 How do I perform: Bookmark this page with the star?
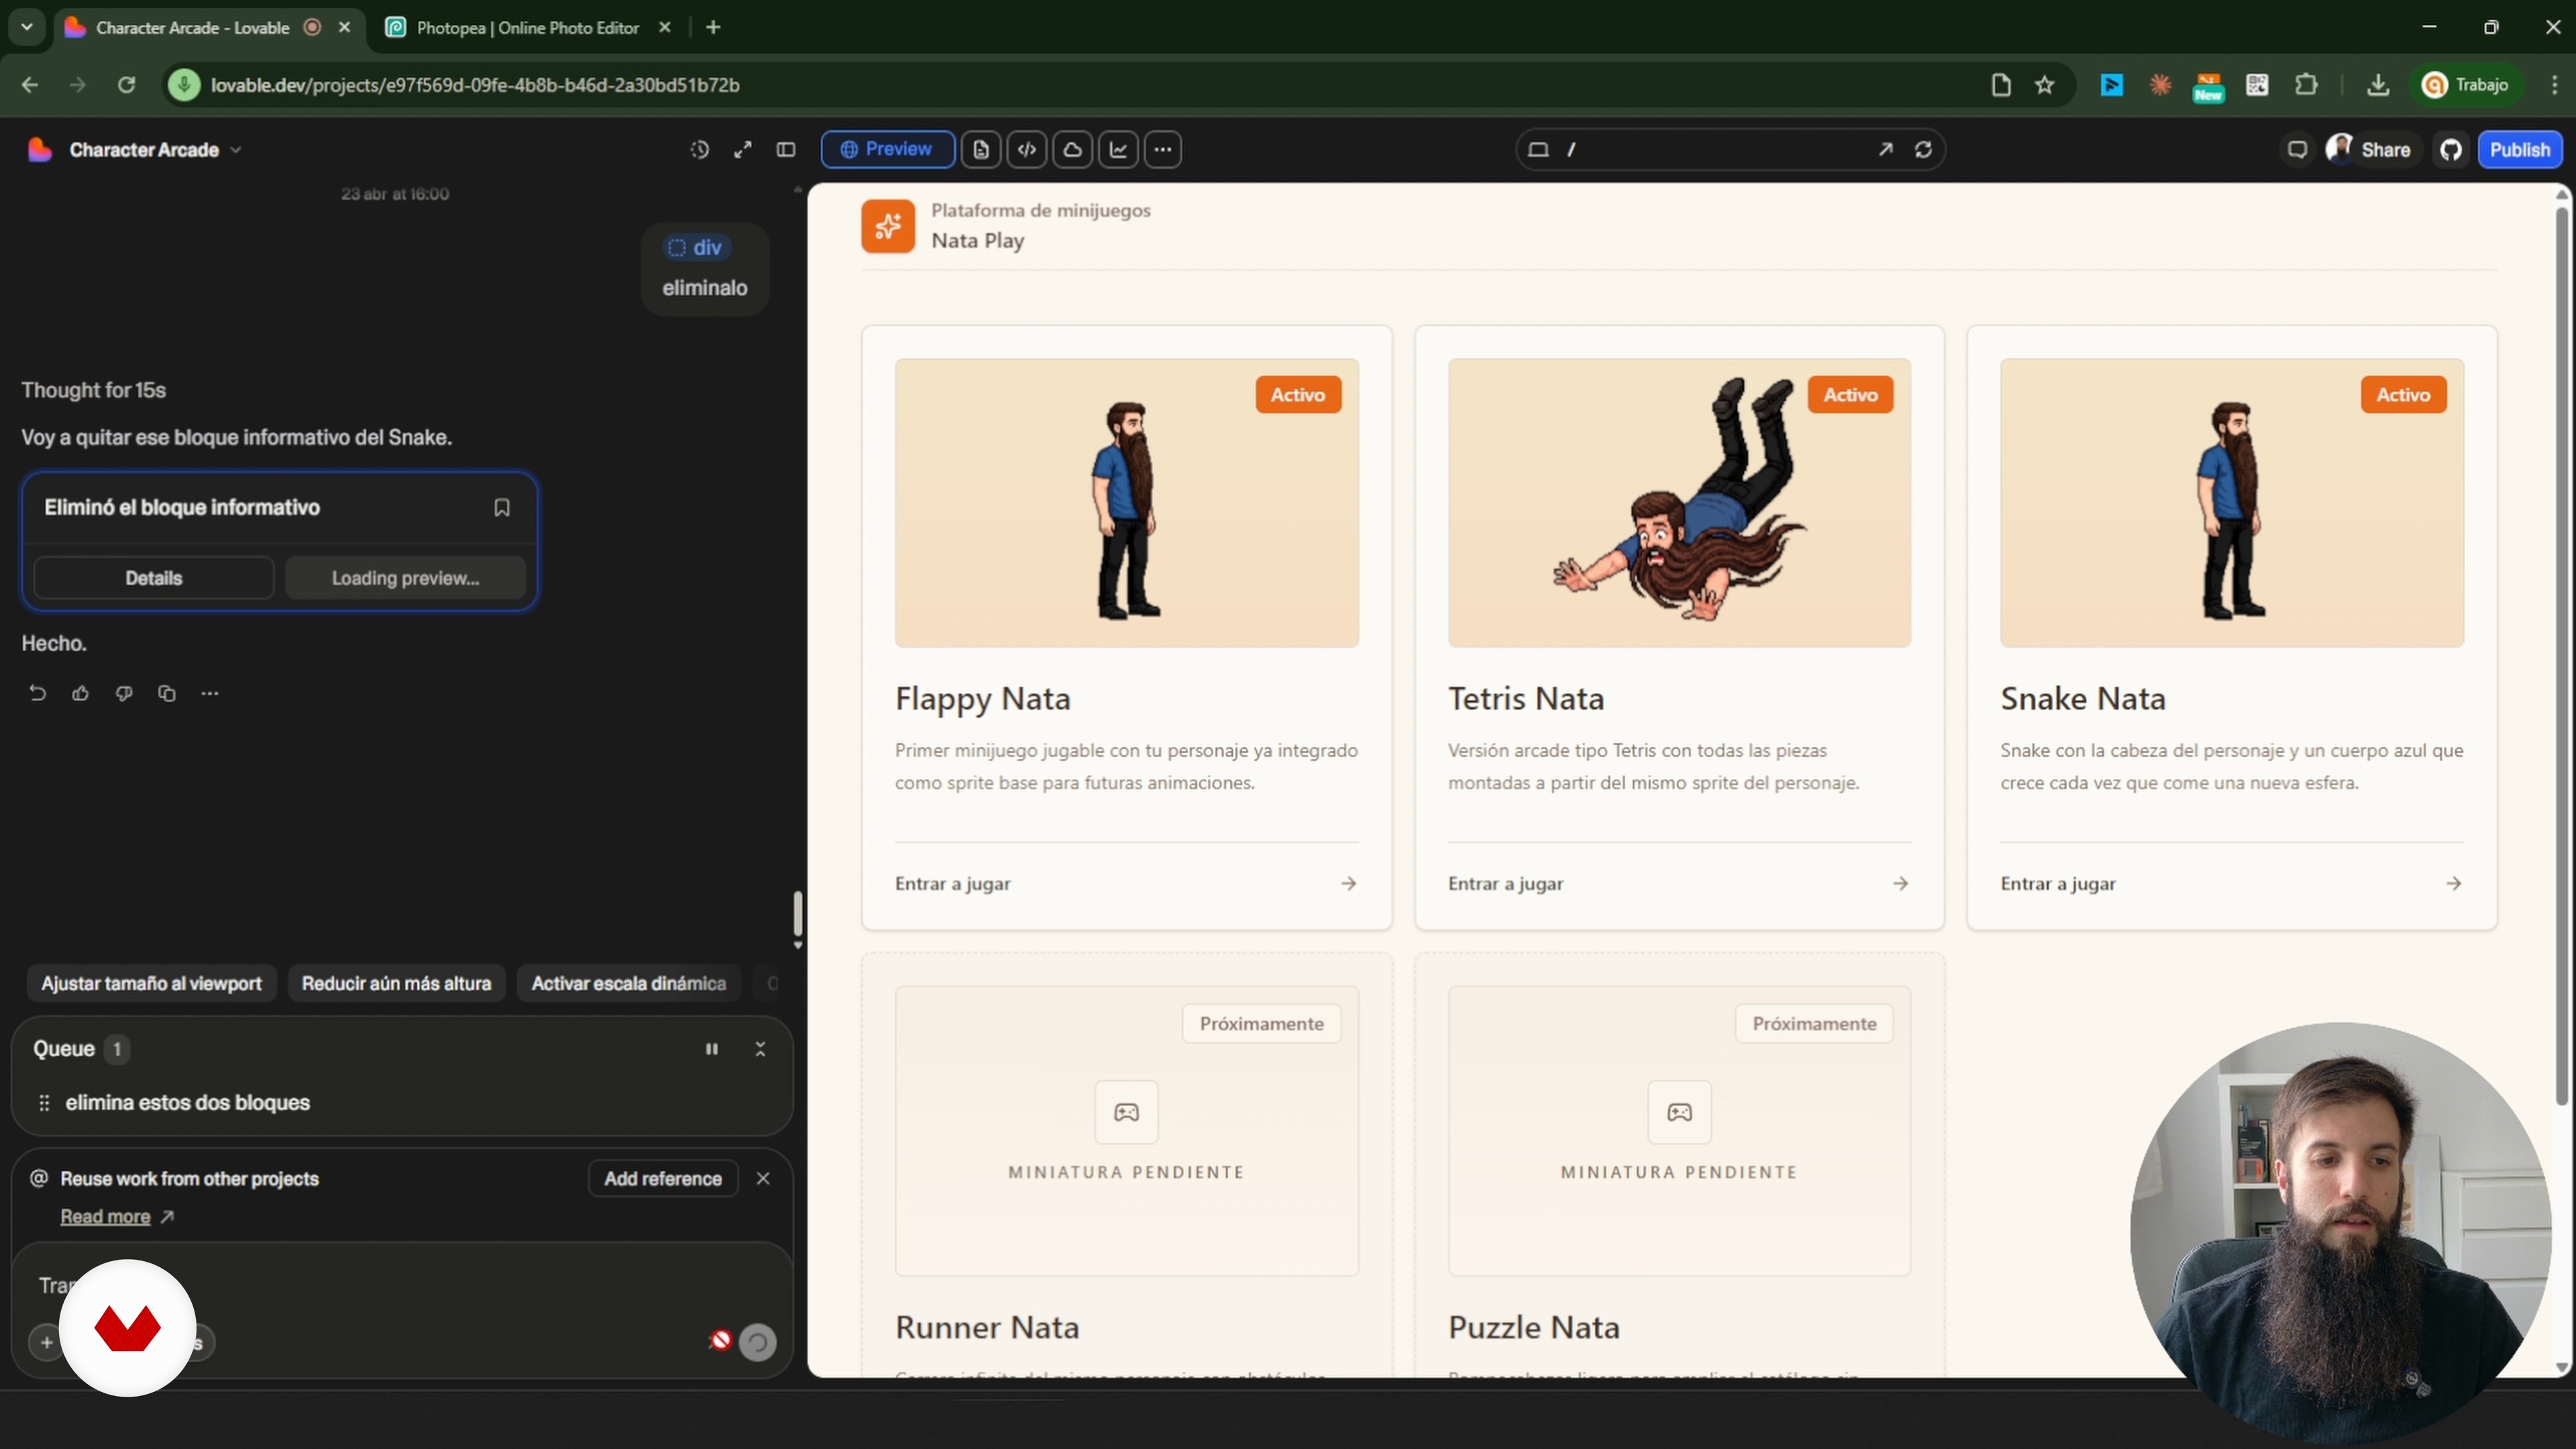point(2045,85)
